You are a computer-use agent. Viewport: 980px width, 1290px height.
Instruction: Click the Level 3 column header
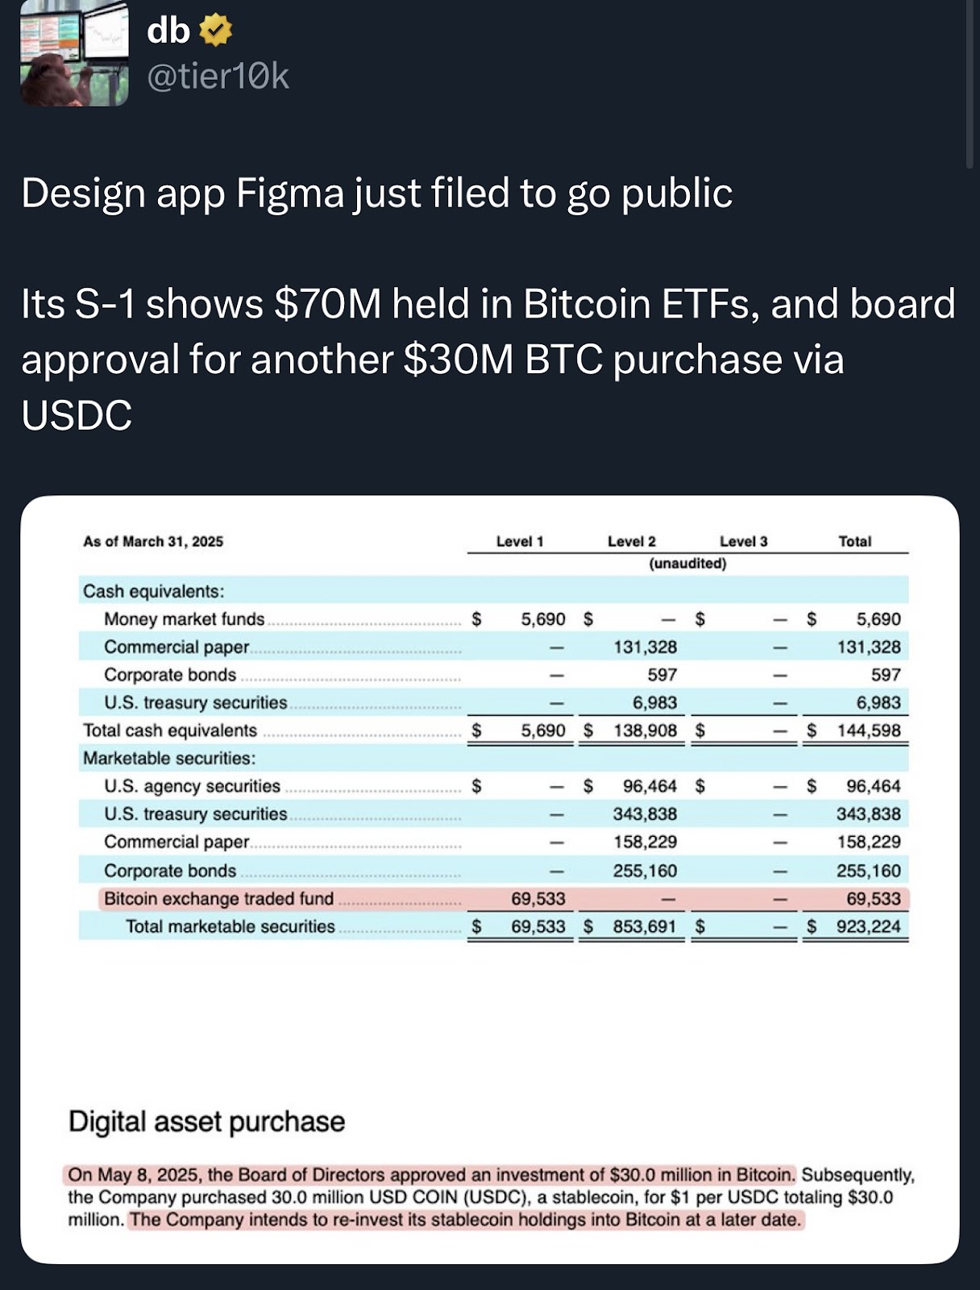pos(742,542)
